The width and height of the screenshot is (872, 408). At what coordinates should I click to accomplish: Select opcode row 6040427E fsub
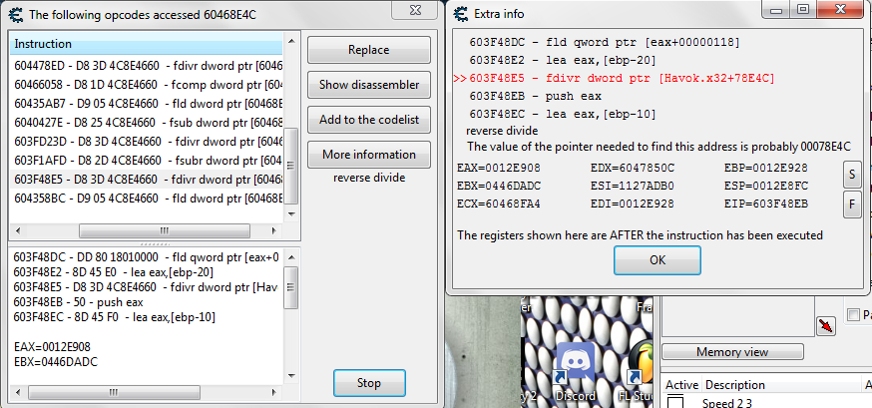point(147,123)
